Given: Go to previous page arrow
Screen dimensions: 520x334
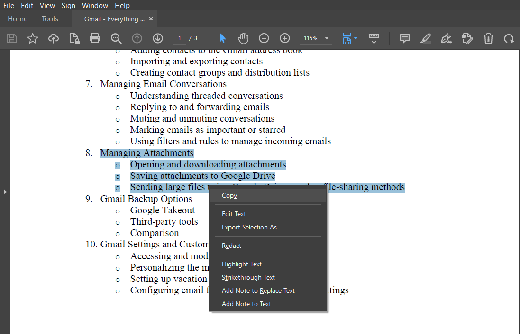Looking at the screenshot, I should [x=137, y=38].
